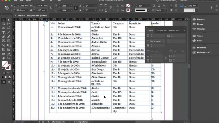The image size is (219, 123).
Task: Click the fill color swatch in the toolbox
Action: pos(5,64)
